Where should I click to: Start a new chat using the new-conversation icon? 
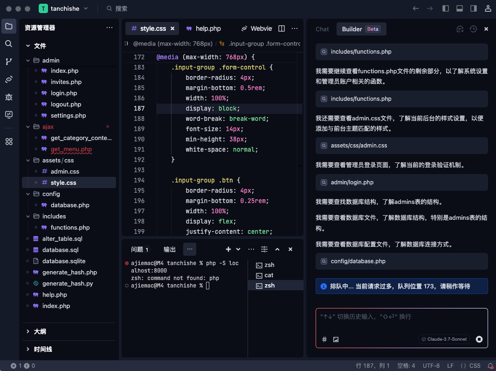coord(460,29)
